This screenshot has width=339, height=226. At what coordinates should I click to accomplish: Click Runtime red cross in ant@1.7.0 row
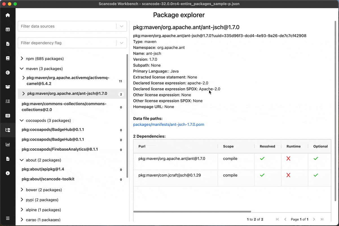click(x=288, y=159)
